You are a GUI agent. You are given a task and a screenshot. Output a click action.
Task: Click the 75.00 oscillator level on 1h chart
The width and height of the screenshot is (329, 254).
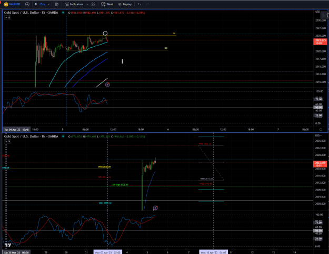[318, 223]
